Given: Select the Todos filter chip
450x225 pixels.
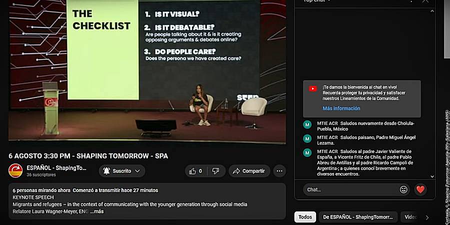Looking at the screenshot, I should click(x=305, y=217).
